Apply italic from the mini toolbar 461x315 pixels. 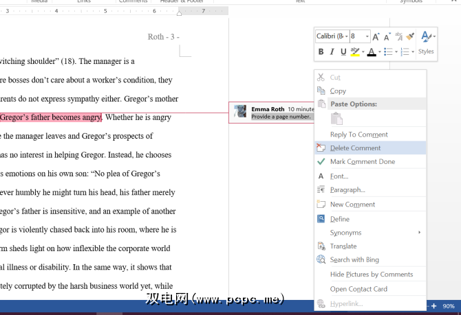(332, 51)
